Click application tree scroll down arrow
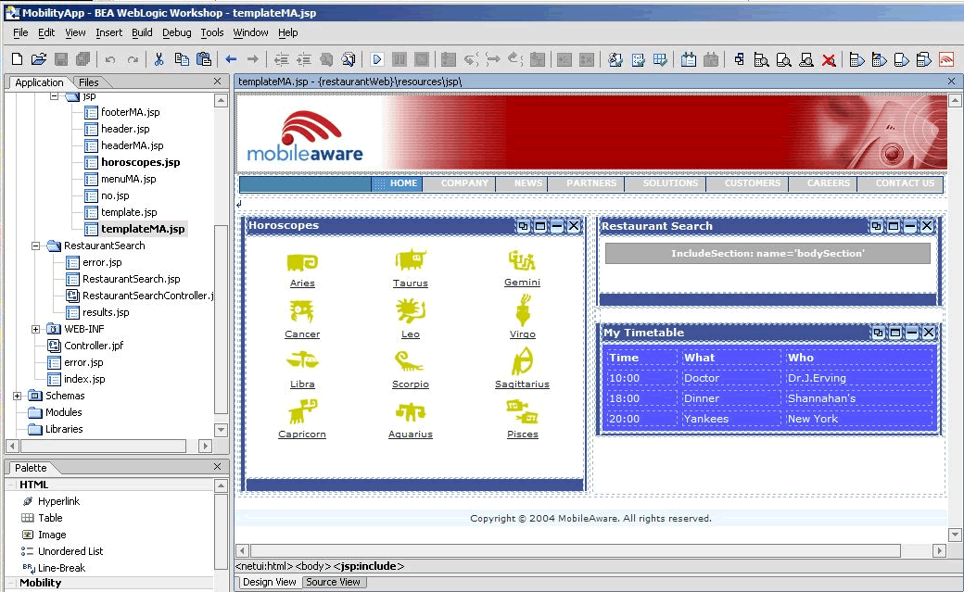 pos(221,429)
